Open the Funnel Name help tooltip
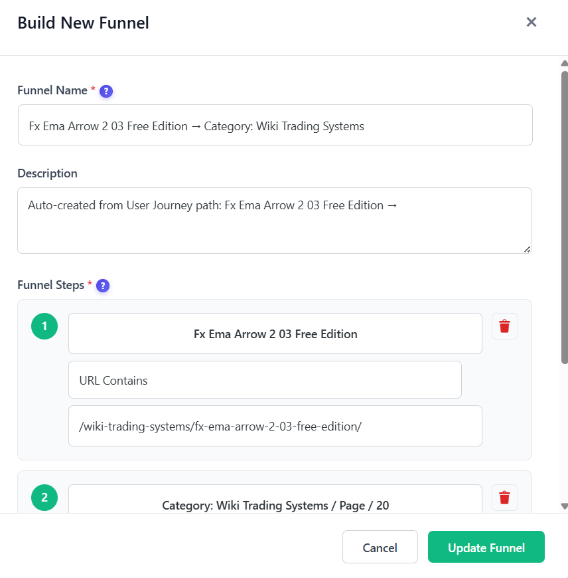The image size is (568, 578). 106,91
